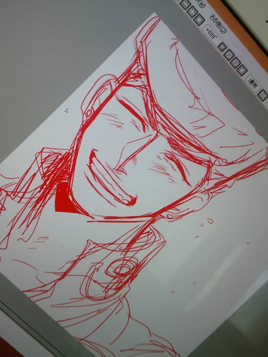The width and height of the screenshot is (268, 357).
Task: Open the その他(O) menu
Action: click(x=218, y=24)
